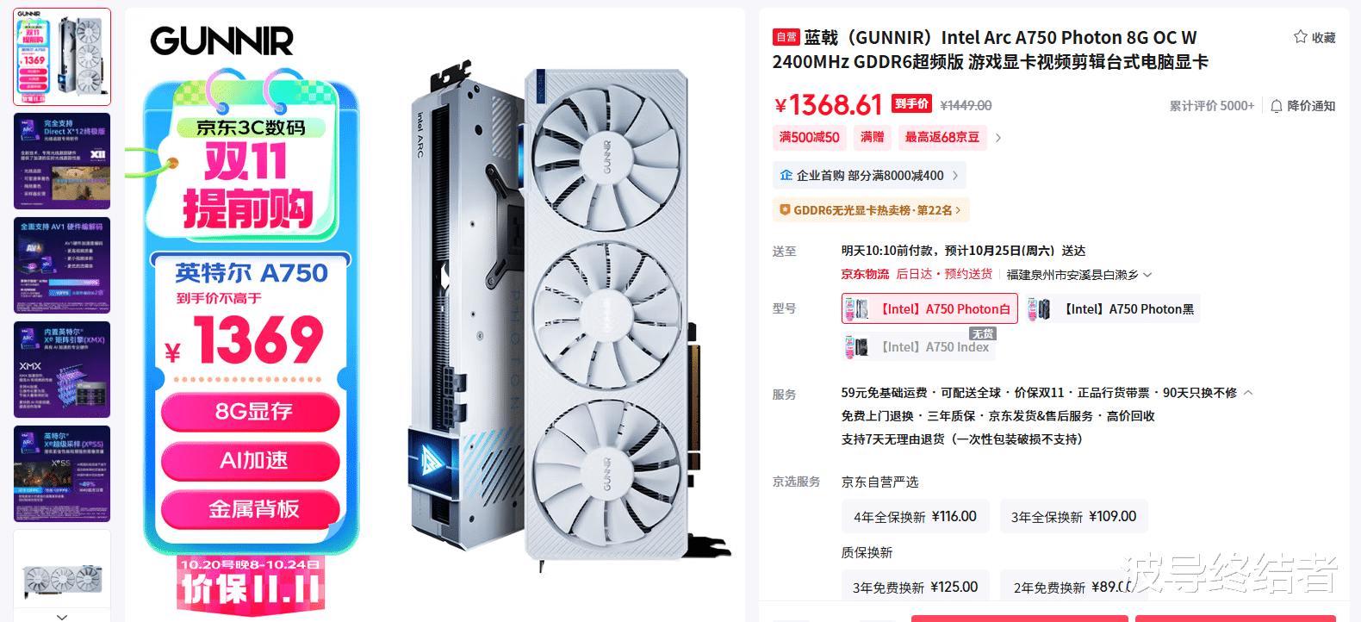
Task: Expand the delivery address dropdown arrow
Action: pyautogui.click(x=1147, y=275)
